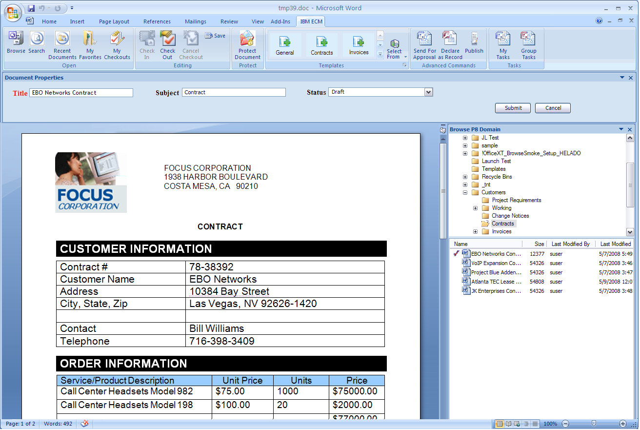Open the Status dropdown showing Draft
This screenshot has height=430, width=640.
click(x=428, y=92)
